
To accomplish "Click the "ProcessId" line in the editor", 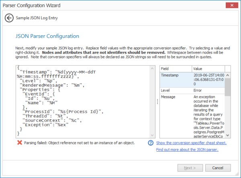I will 63,112.
